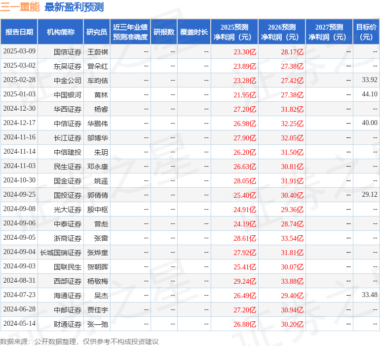Open the 长城国瑞证券 institution entry

tap(61, 252)
